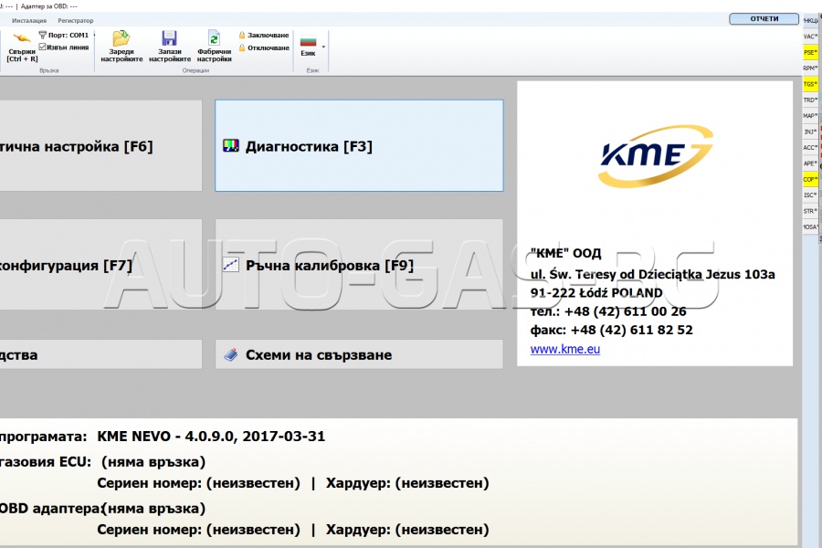The height and width of the screenshot is (548, 822).
Task: Select the MAP* sidebar tab
Action: 810,116
